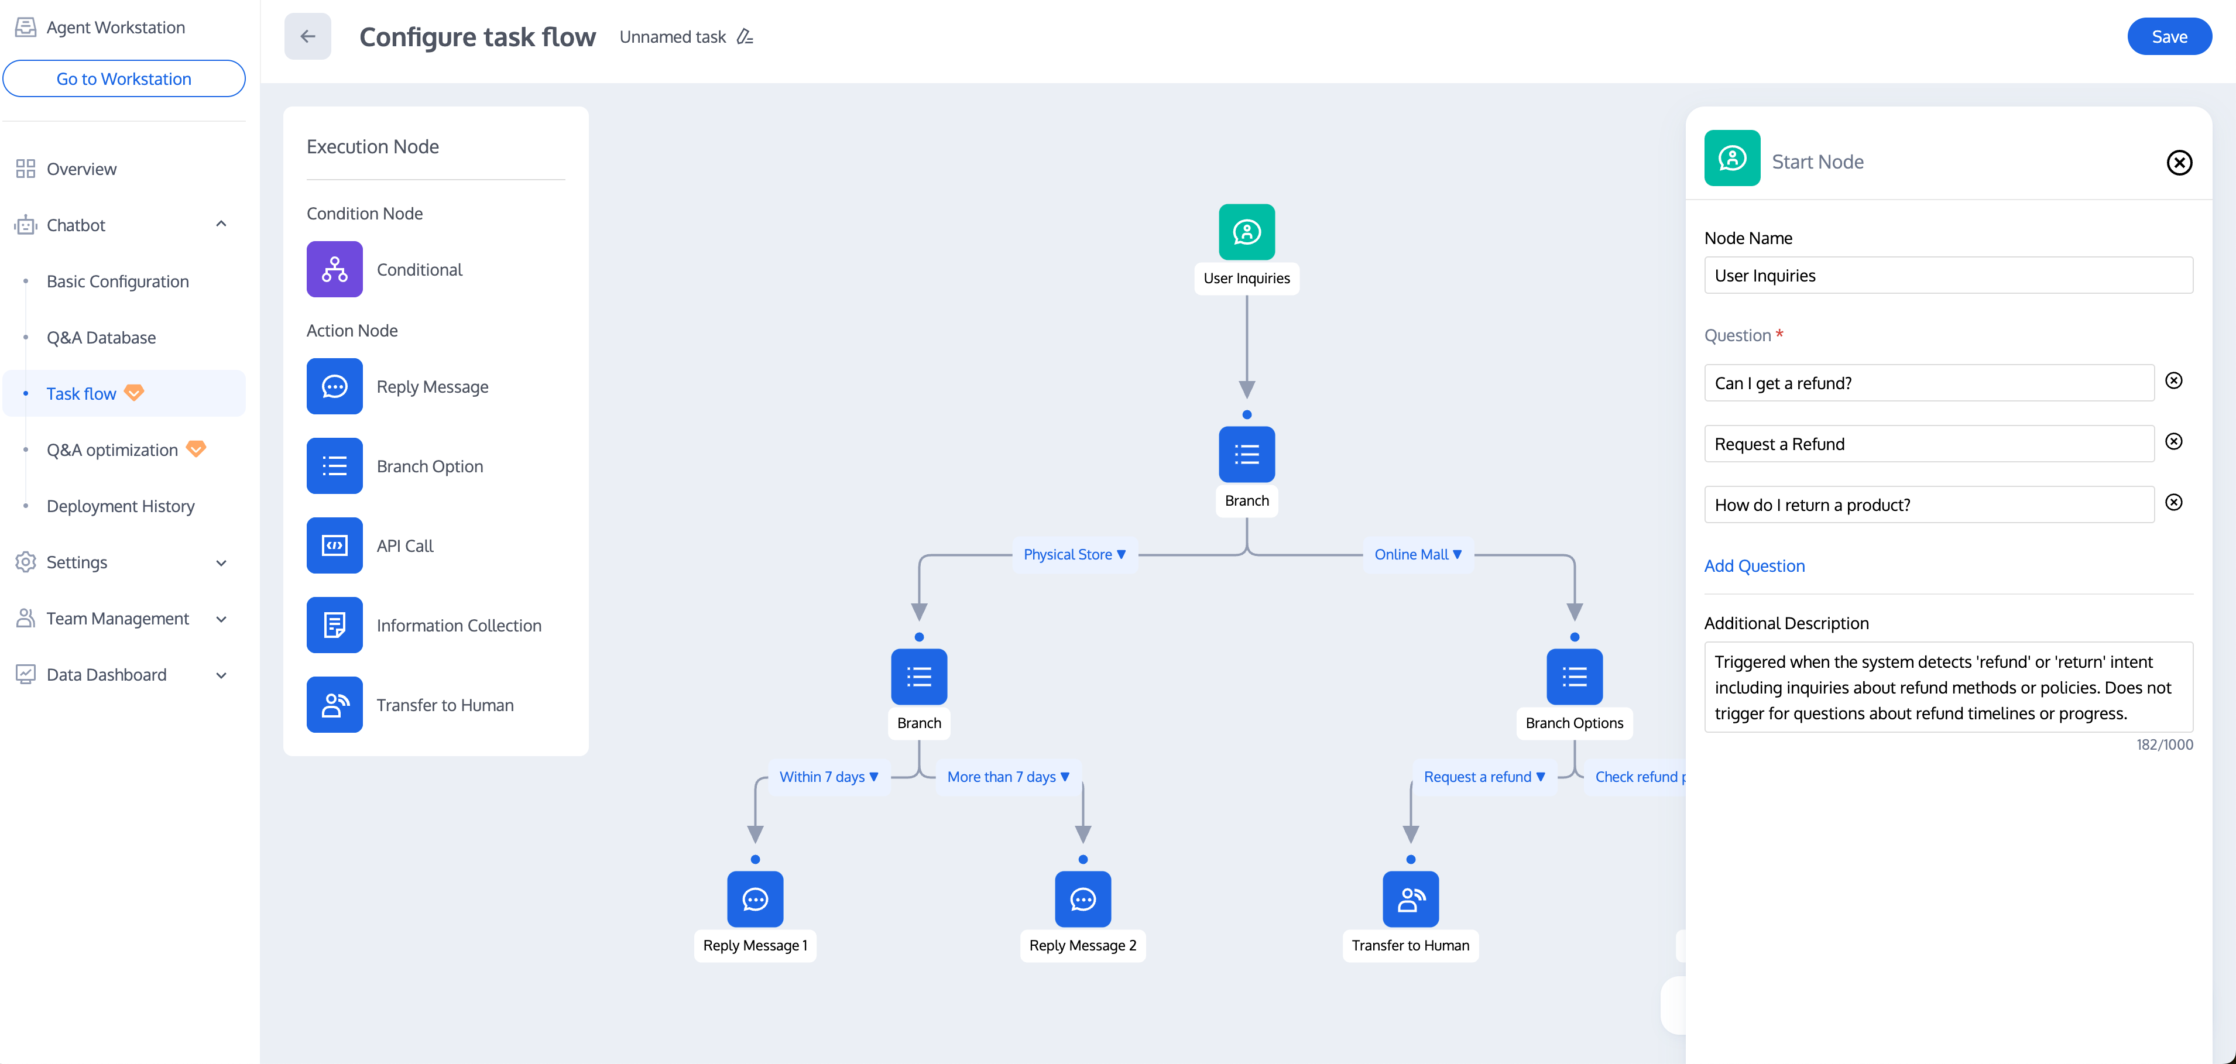Click the Branch Options node icon
2236x1064 pixels.
[x=1574, y=677]
